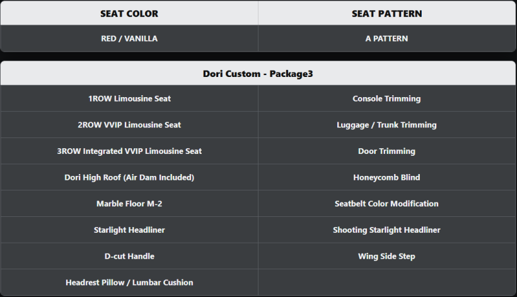Select the D-cut Handle entry
Image resolution: width=517 pixels, height=297 pixels.
pyautogui.click(x=129, y=256)
